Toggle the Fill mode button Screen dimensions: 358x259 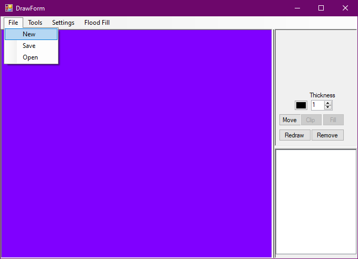(333, 120)
